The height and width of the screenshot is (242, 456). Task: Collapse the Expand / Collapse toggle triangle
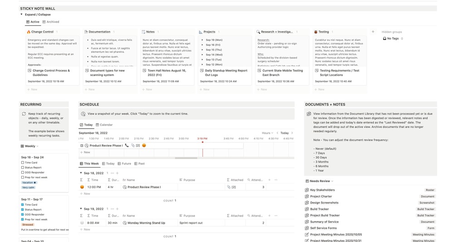click(x=21, y=14)
